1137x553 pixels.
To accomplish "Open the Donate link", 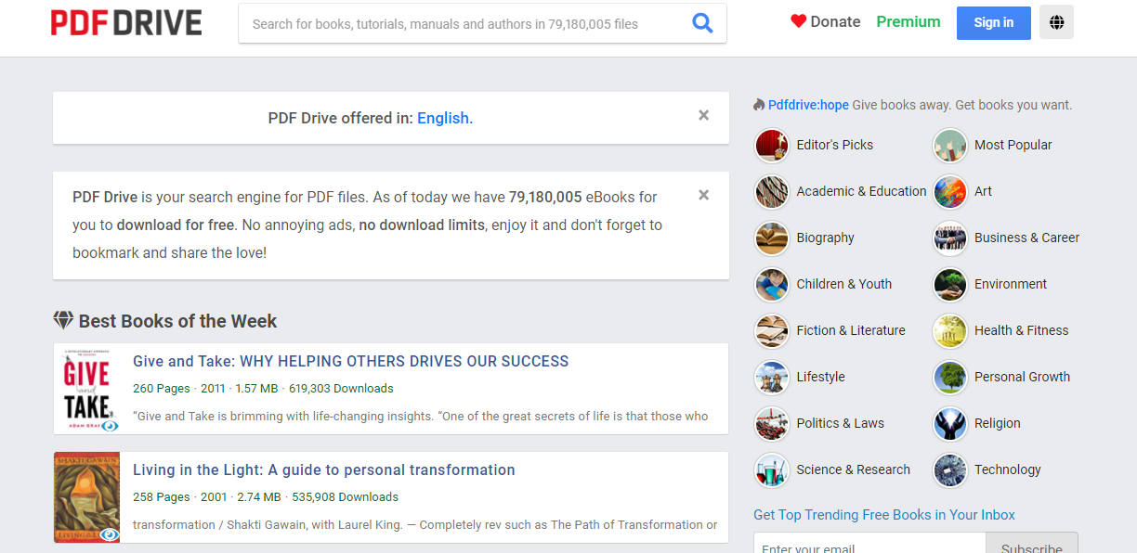I will tap(826, 21).
